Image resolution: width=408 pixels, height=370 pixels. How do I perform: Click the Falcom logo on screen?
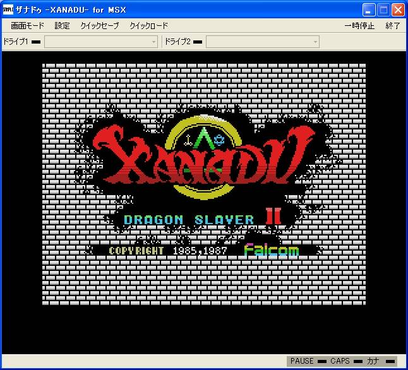272,250
